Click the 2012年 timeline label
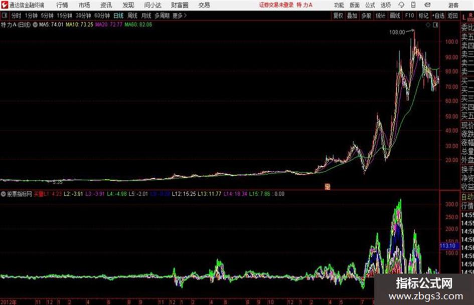The image size is (474, 305). tap(9, 302)
